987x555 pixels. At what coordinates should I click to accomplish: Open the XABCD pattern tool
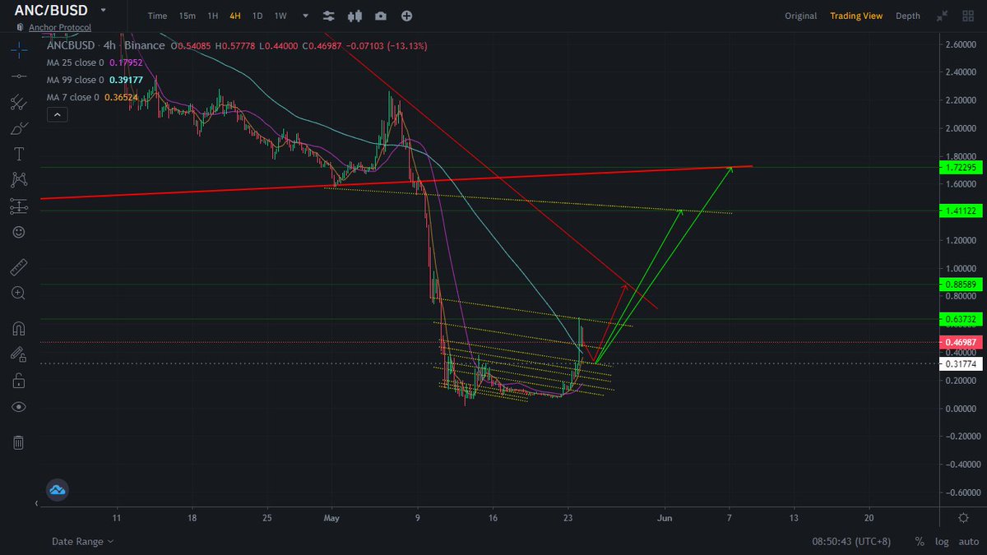18,180
